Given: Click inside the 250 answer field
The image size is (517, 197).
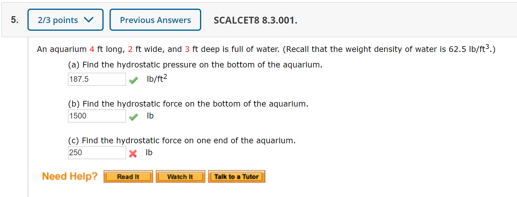Looking at the screenshot, I should click(x=97, y=153).
